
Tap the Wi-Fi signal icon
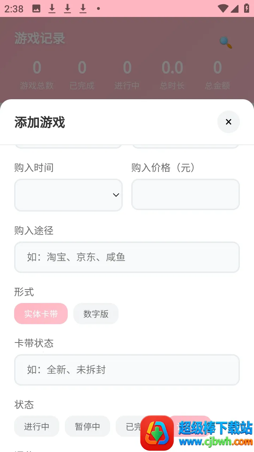tap(223, 8)
